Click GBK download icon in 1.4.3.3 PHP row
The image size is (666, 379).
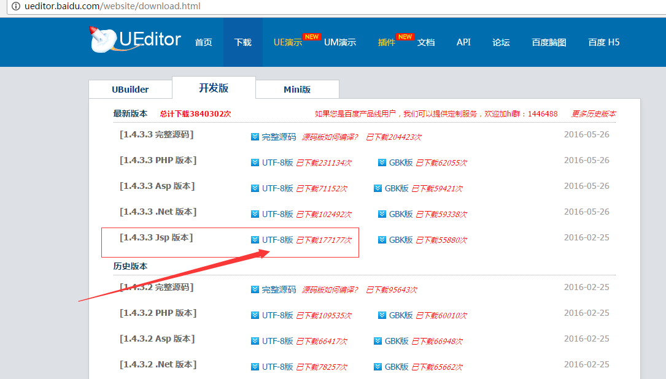click(x=382, y=163)
